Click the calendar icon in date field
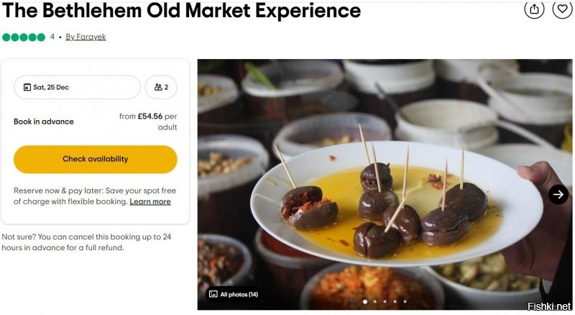The width and height of the screenshot is (575, 315). (x=27, y=87)
